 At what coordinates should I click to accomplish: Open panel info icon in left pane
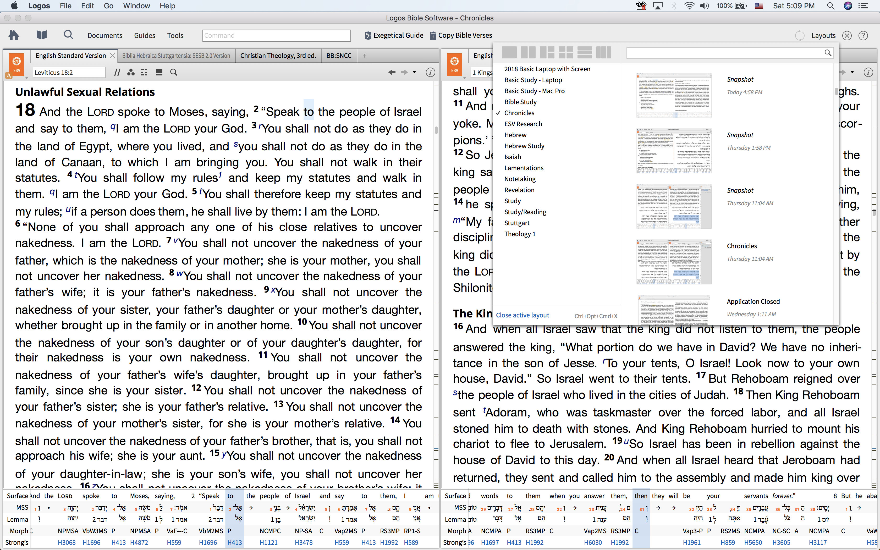click(430, 72)
